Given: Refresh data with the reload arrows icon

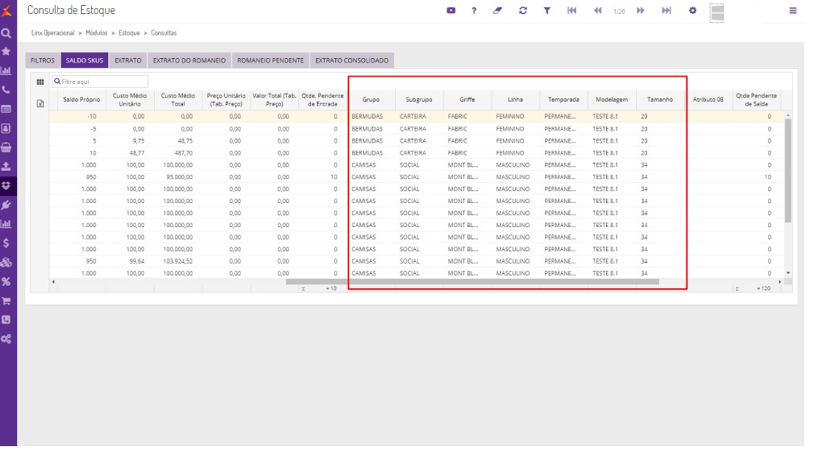Looking at the screenshot, I should (522, 11).
